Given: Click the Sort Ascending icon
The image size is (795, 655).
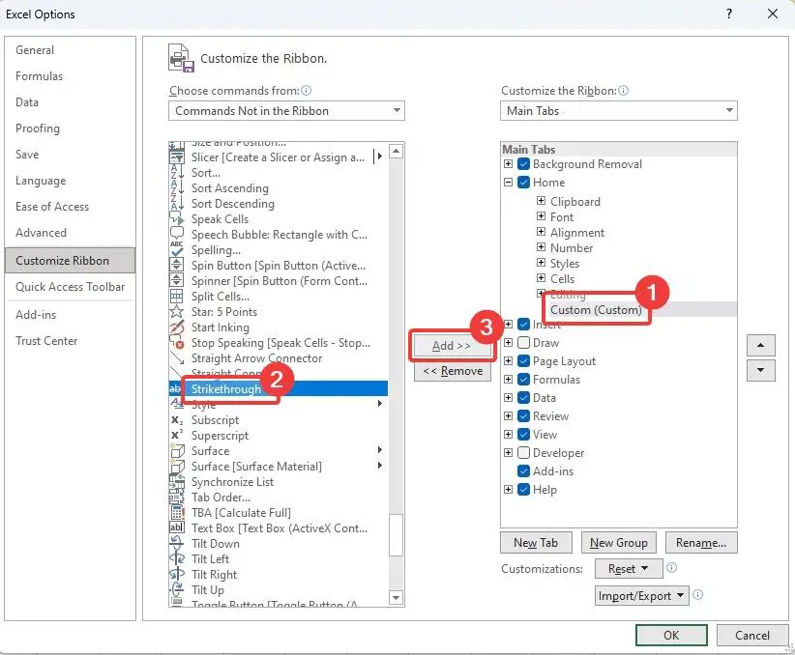Looking at the screenshot, I should pos(176,188).
